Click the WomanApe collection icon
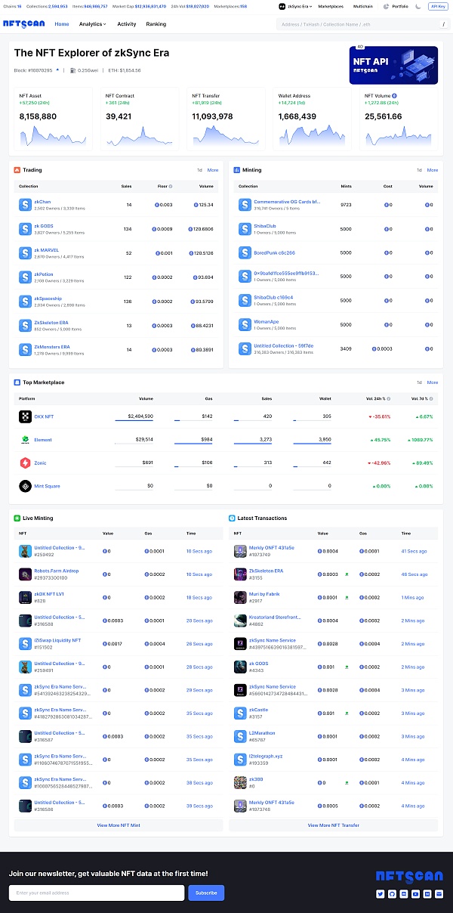 244,325
